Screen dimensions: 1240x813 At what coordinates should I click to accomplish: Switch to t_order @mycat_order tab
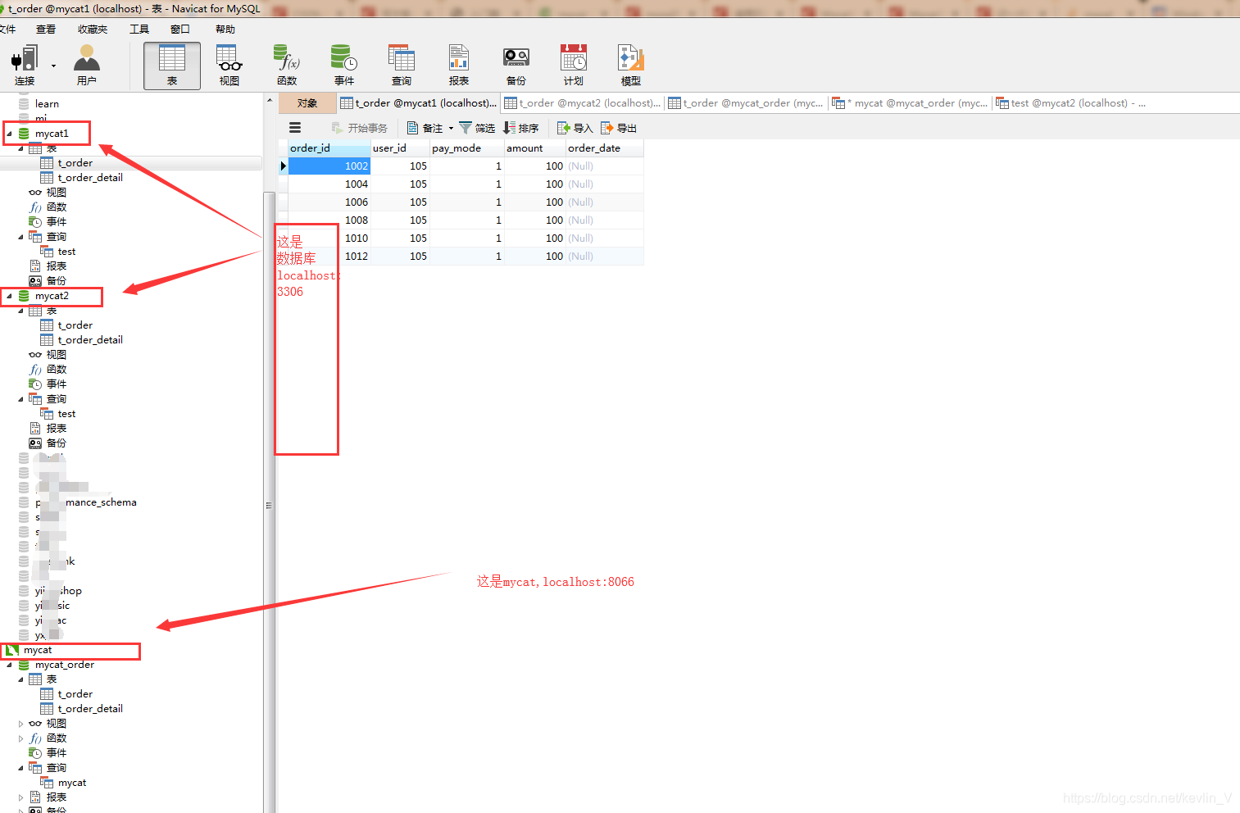746,103
